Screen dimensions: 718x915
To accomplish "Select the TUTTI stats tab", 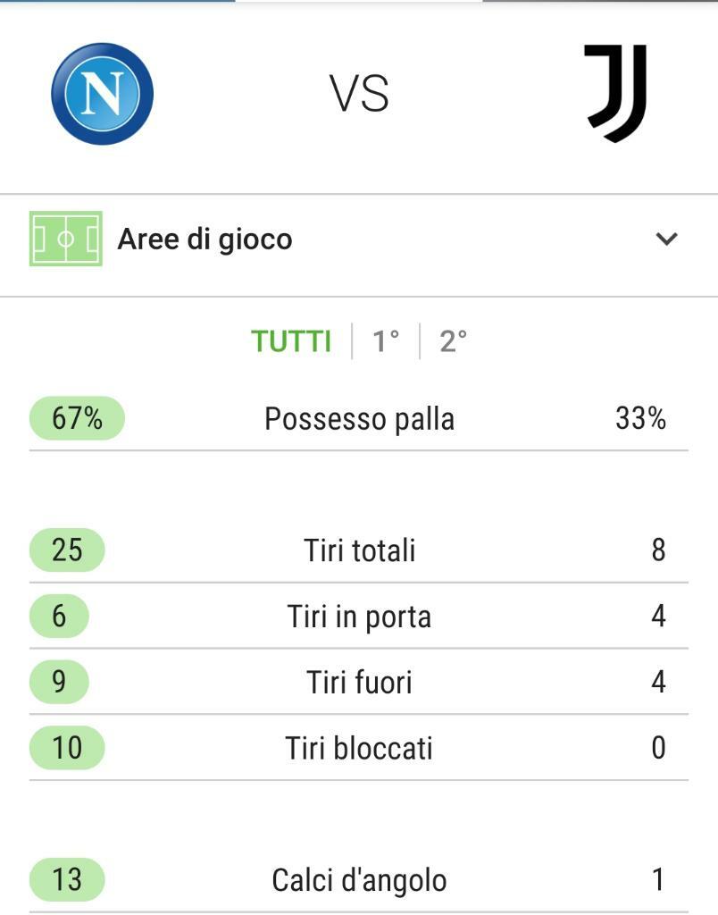I will click(x=291, y=341).
